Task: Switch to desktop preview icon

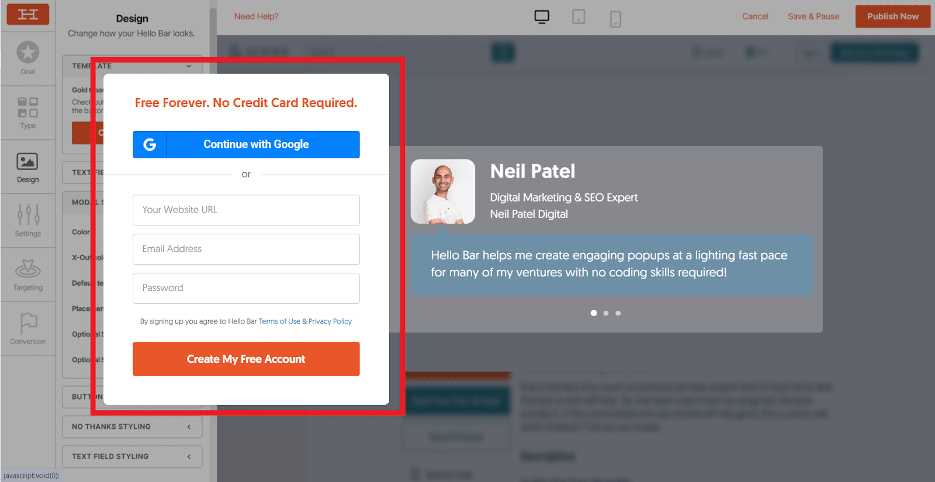Action: tap(542, 17)
